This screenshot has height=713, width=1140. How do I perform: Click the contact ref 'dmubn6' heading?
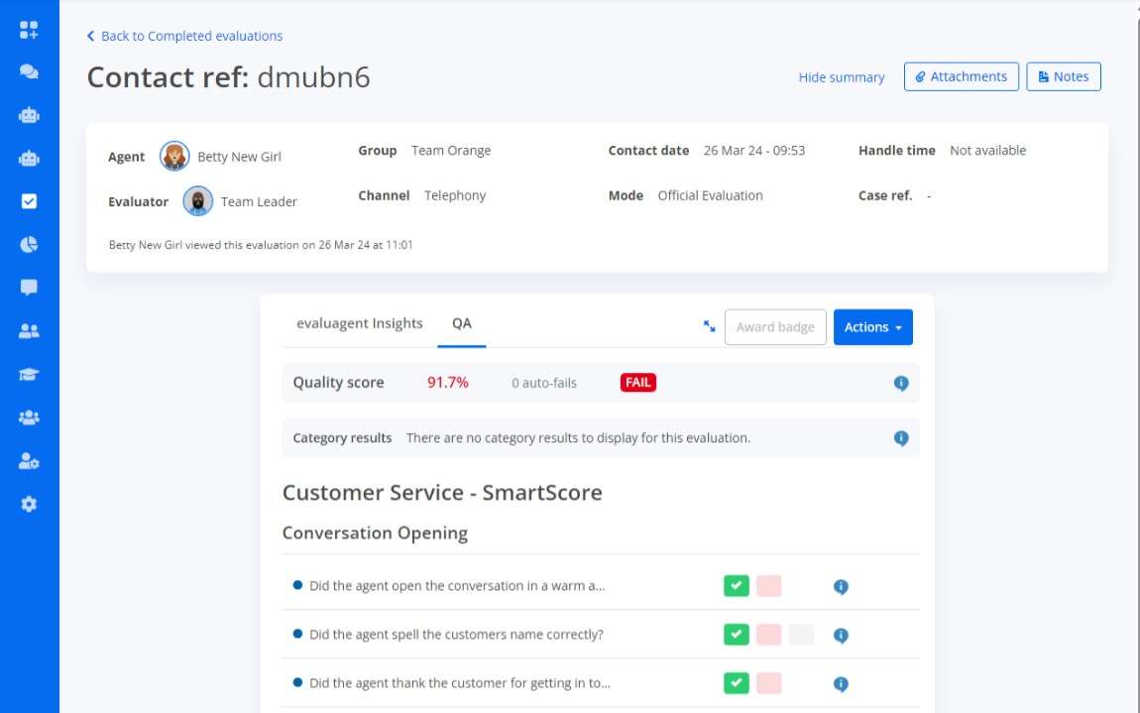313,77
